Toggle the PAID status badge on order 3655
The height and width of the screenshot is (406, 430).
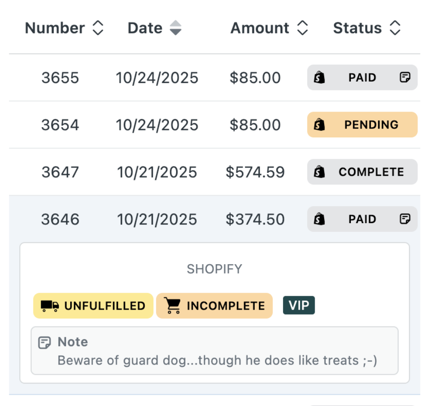pos(362,77)
